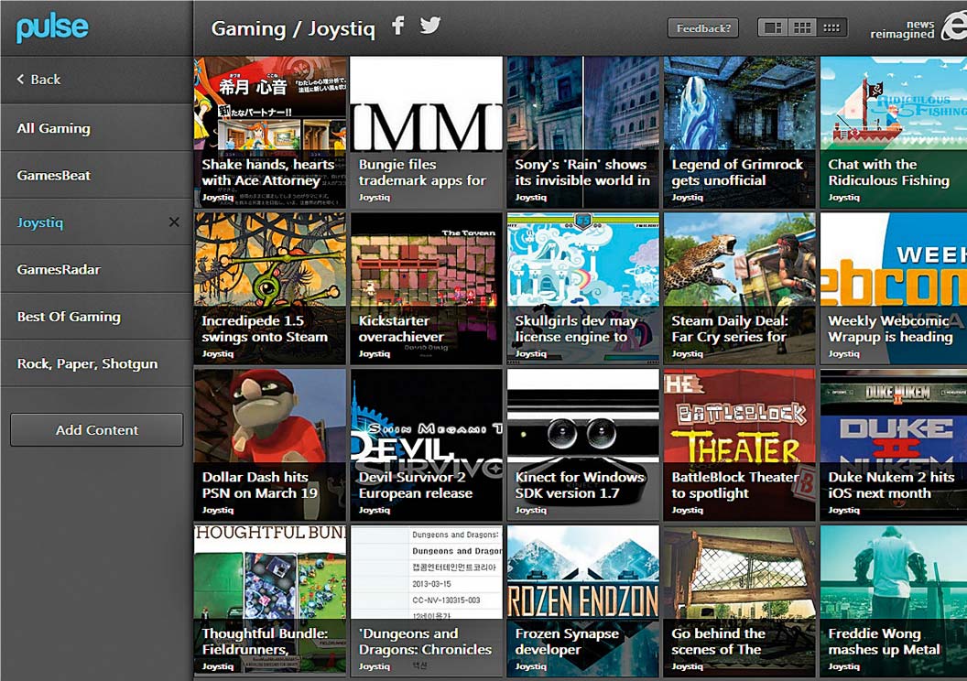Open the Duke Nukem 2 article

pos(894,444)
